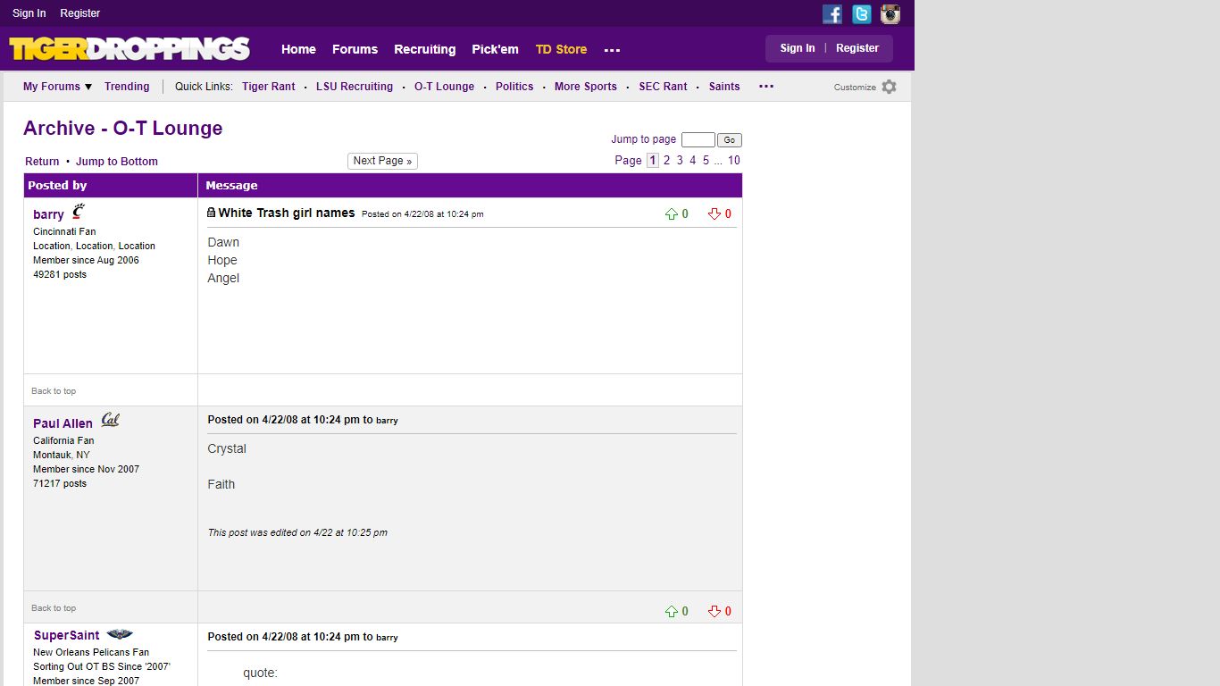The width and height of the screenshot is (1220, 686).
Task: Click the Cal logo beside Paul Allen
Action: (110, 420)
